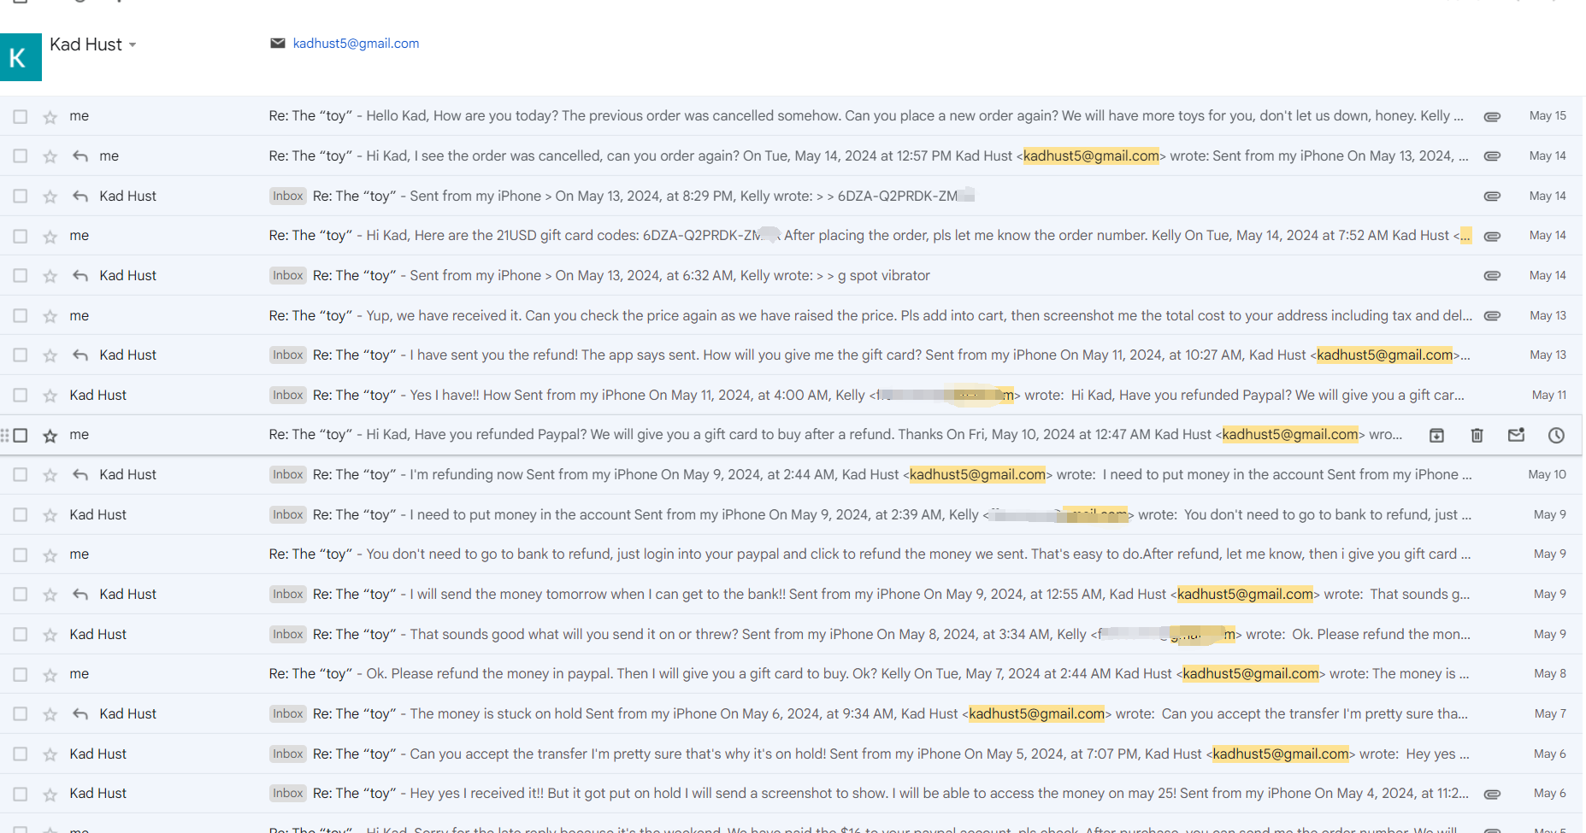
Task: Star the 'Hey yes I received it' email
Action: (50, 794)
